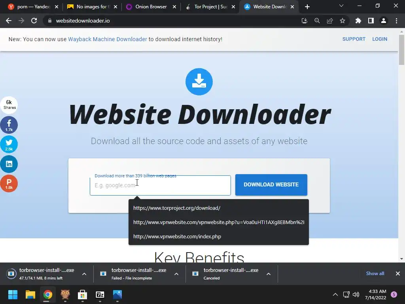Click Show all downloads
Image resolution: width=405 pixels, height=304 pixels.
tap(375, 274)
